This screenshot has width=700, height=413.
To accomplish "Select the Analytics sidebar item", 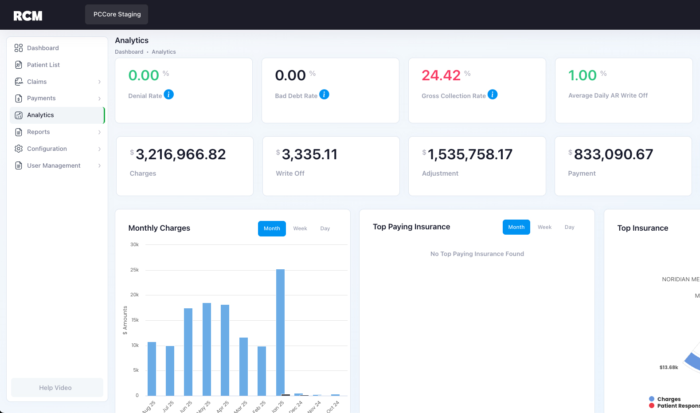I will coord(57,115).
